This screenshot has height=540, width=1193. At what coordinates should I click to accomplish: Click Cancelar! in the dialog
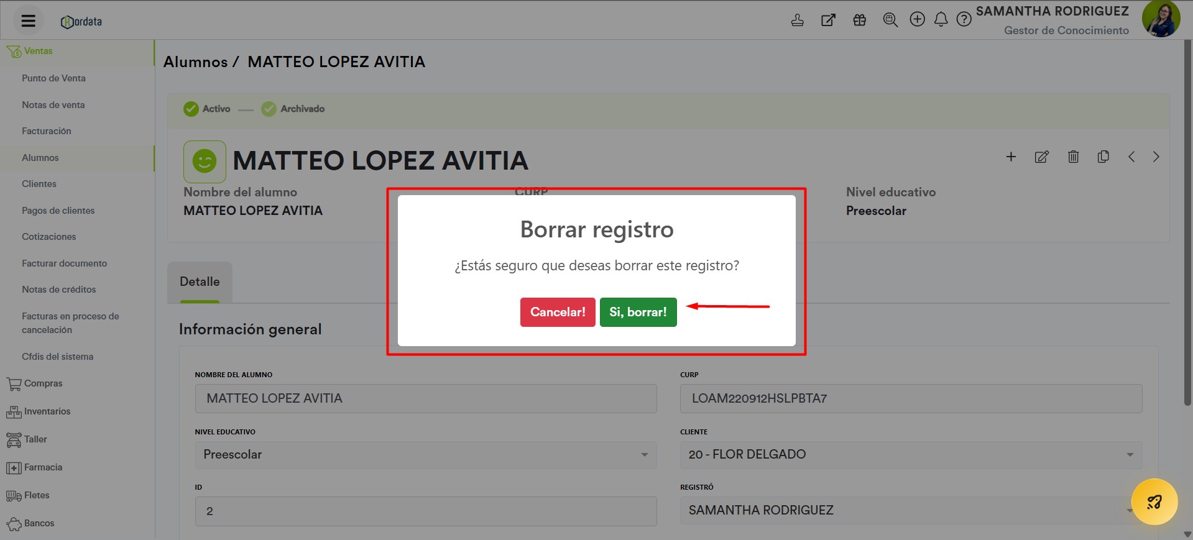[558, 312]
